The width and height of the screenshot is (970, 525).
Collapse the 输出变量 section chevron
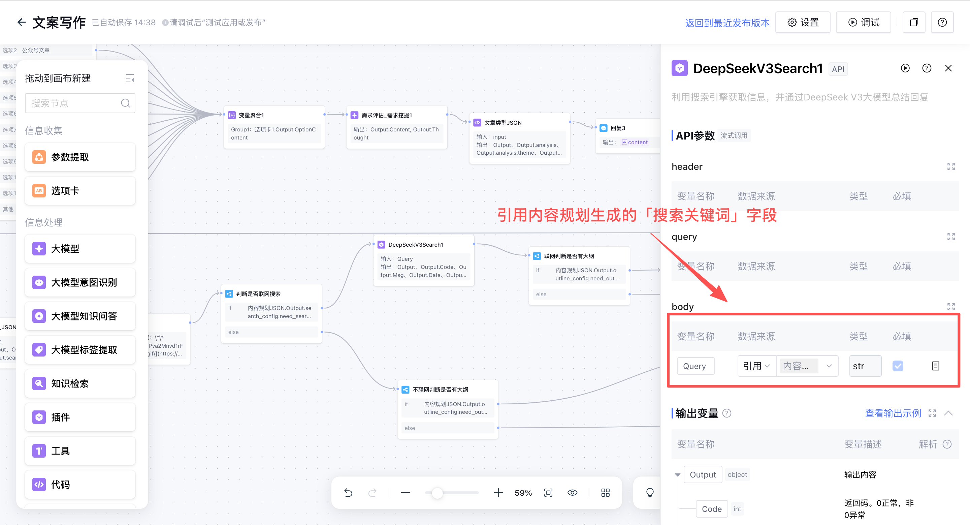pyautogui.click(x=948, y=413)
